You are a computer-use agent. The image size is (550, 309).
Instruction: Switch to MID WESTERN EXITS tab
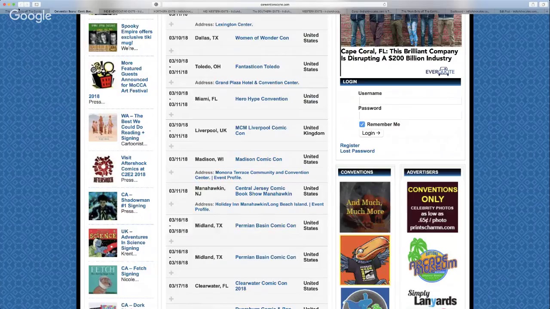pyautogui.click(x=222, y=11)
